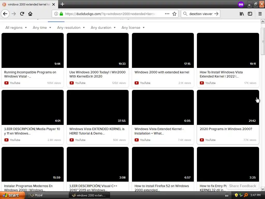Image resolution: width=265 pixels, height=199 pixels.
Task: Click the page scrollbar down arrow
Action: pos(263,189)
